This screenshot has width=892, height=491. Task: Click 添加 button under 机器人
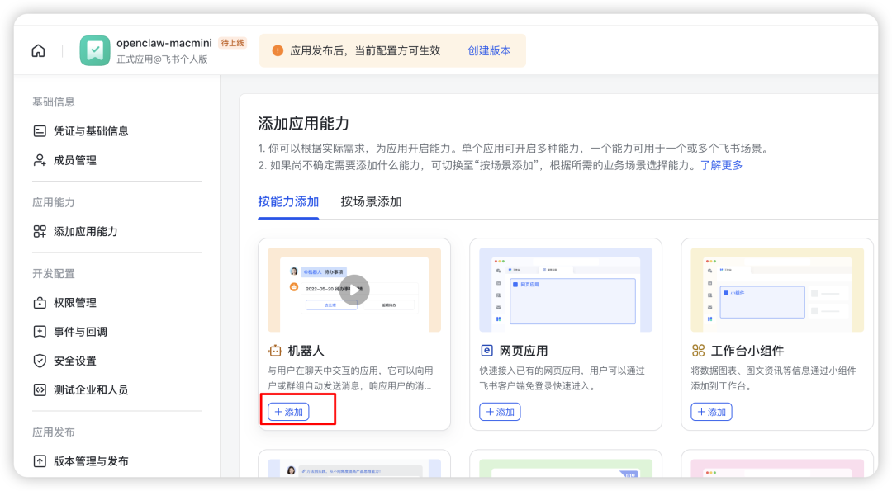pyautogui.click(x=287, y=411)
